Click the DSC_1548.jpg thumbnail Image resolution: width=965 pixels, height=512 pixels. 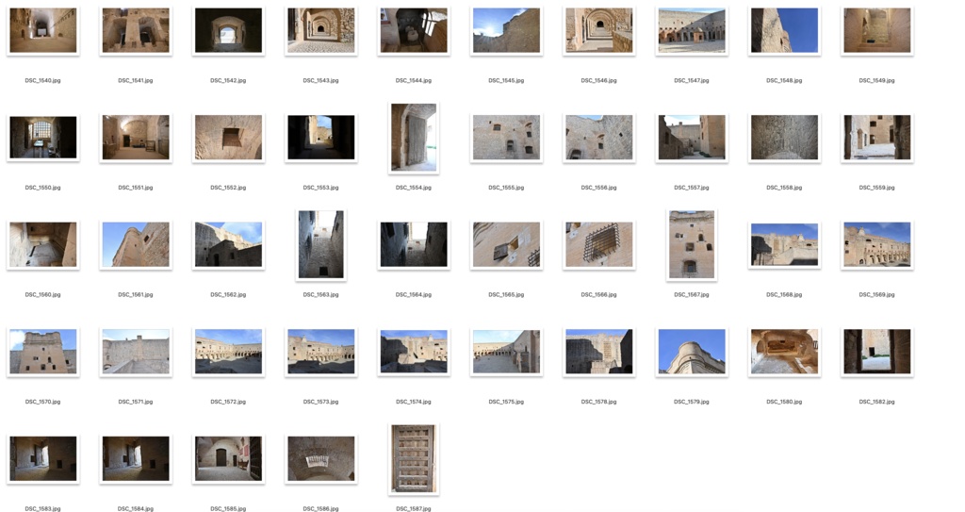click(784, 30)
